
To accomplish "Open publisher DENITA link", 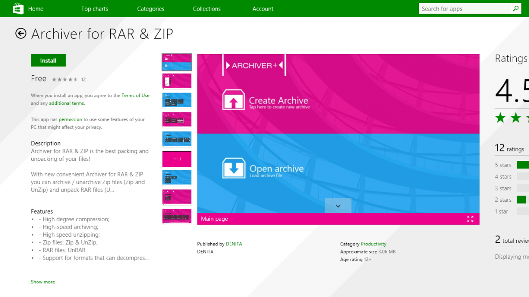I will (234, 244).
